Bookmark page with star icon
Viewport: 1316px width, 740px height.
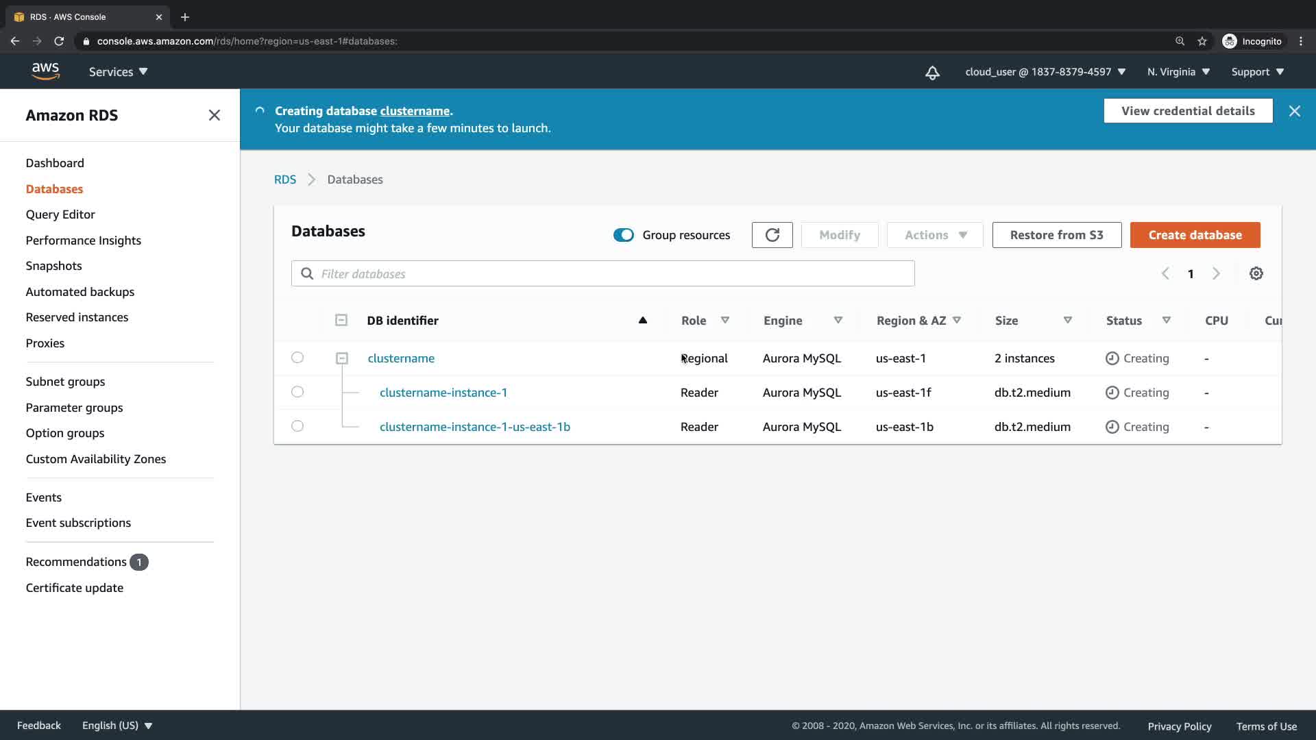[x=1202, y=41]
